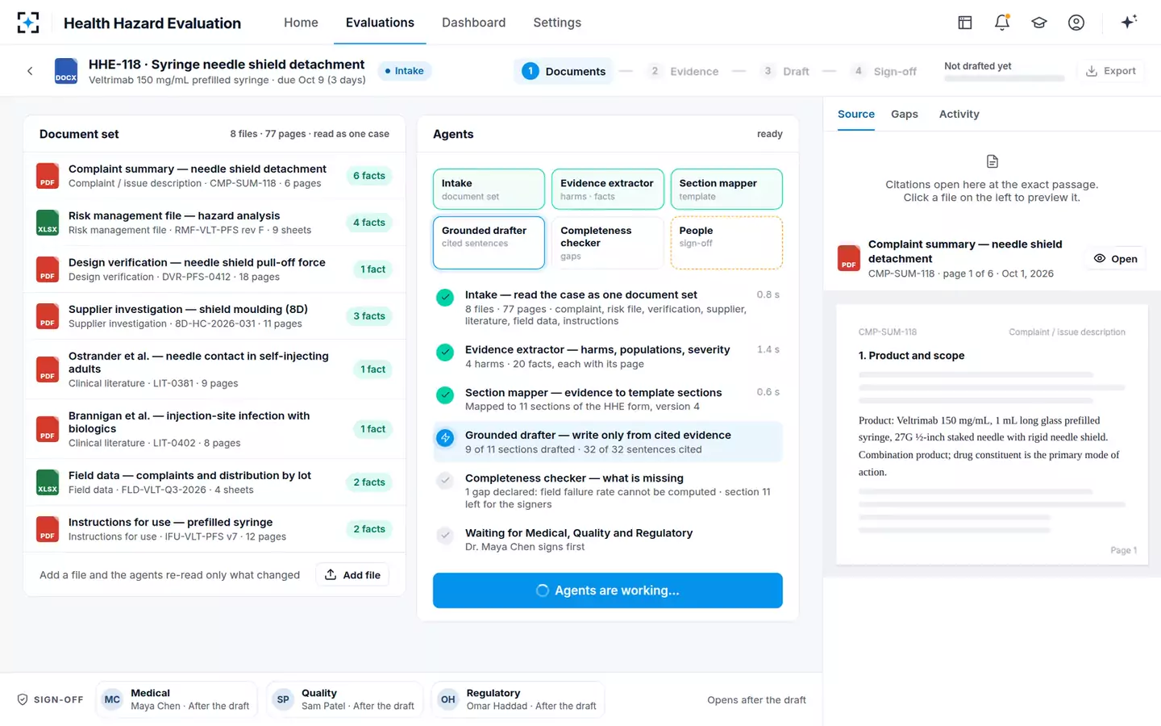Click the green check for Intake step
Image resolution: width=1161 pixels, height=726 pixels.
pyautogui.click(x=445, y=298)
